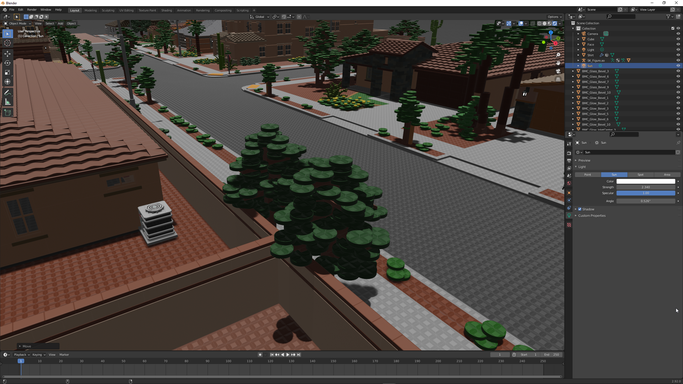
Task: Choose the Transform tool
Action: pyautogui.click(x=8, y=82)
